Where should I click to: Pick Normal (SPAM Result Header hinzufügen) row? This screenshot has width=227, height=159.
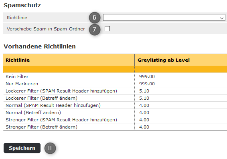[115, 105]
